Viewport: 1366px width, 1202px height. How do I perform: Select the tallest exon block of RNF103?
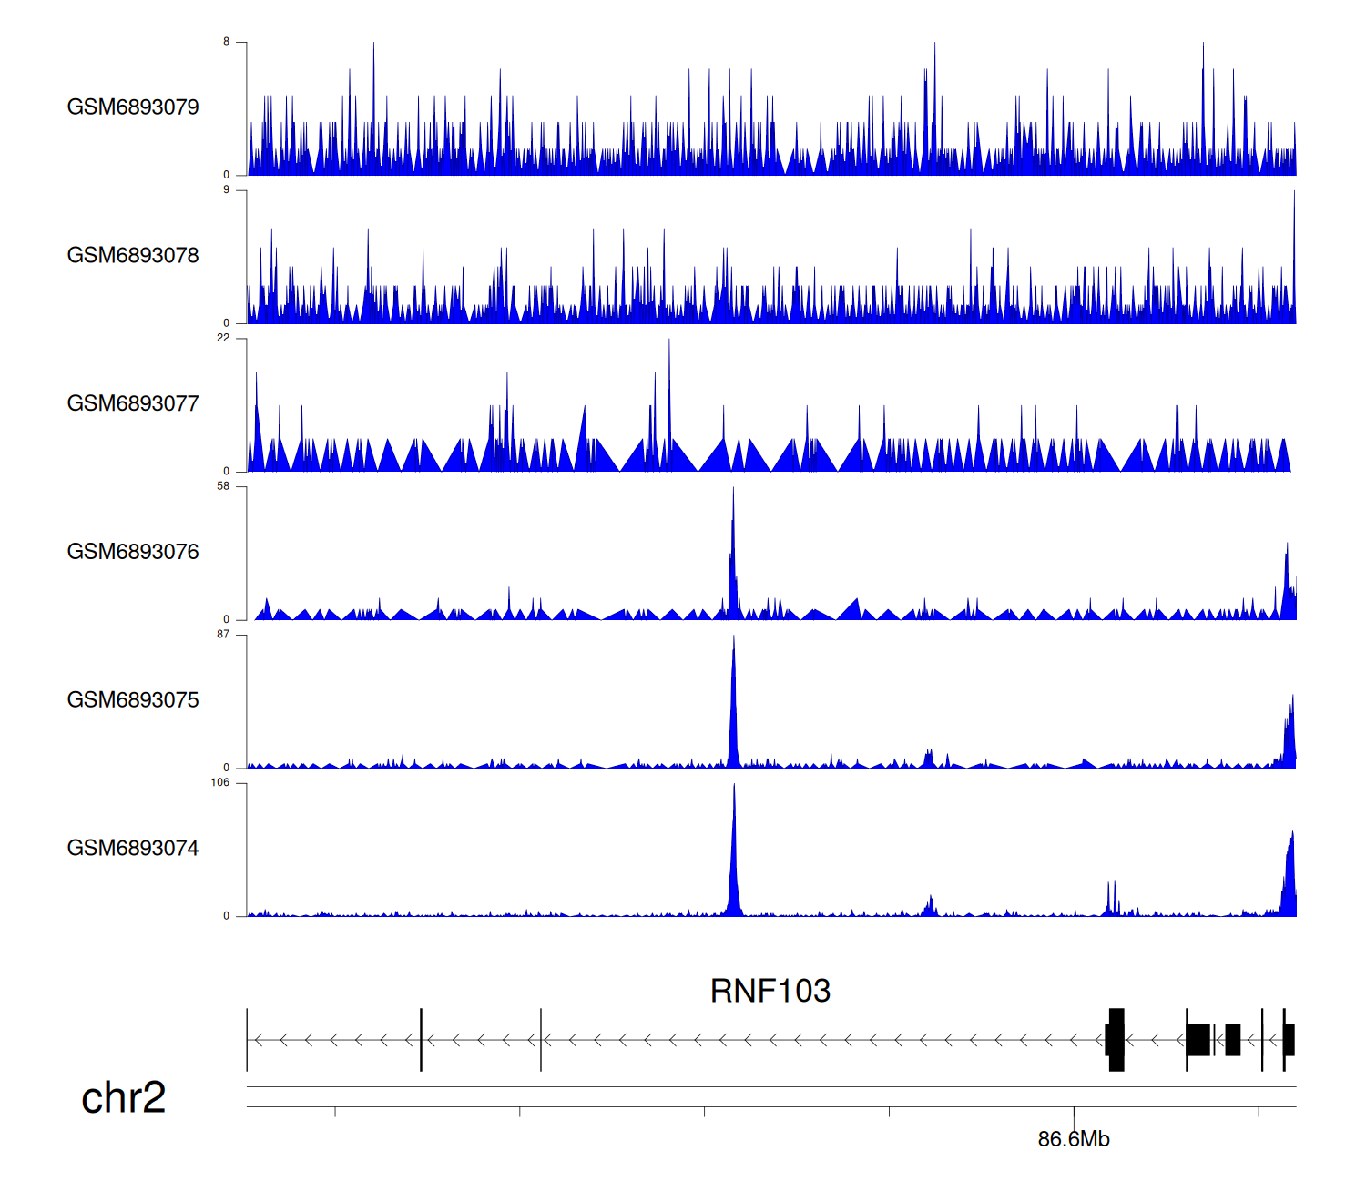tap(1116, 1039)
